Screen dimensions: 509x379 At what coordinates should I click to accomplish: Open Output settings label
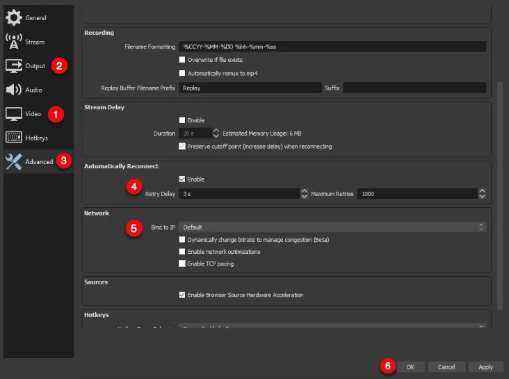[35, 66]
